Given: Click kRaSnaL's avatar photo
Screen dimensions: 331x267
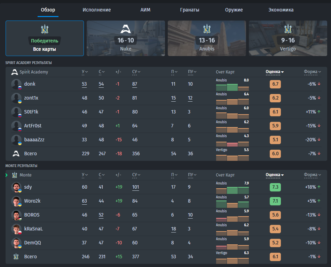Looking at the screenshot, I should pos(16,229).
